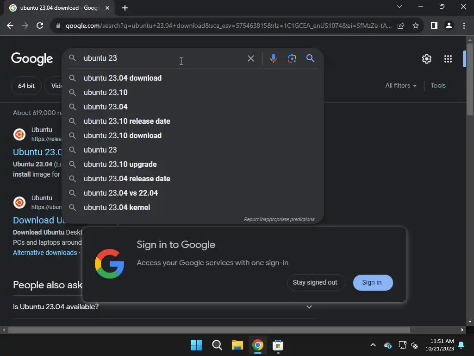Open the Tools button
Viewport: 474px width, 356px height.
tap(438, 86)
